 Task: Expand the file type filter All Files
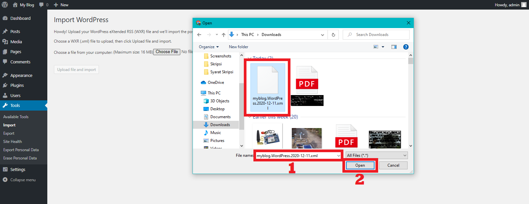click(376, 155)
